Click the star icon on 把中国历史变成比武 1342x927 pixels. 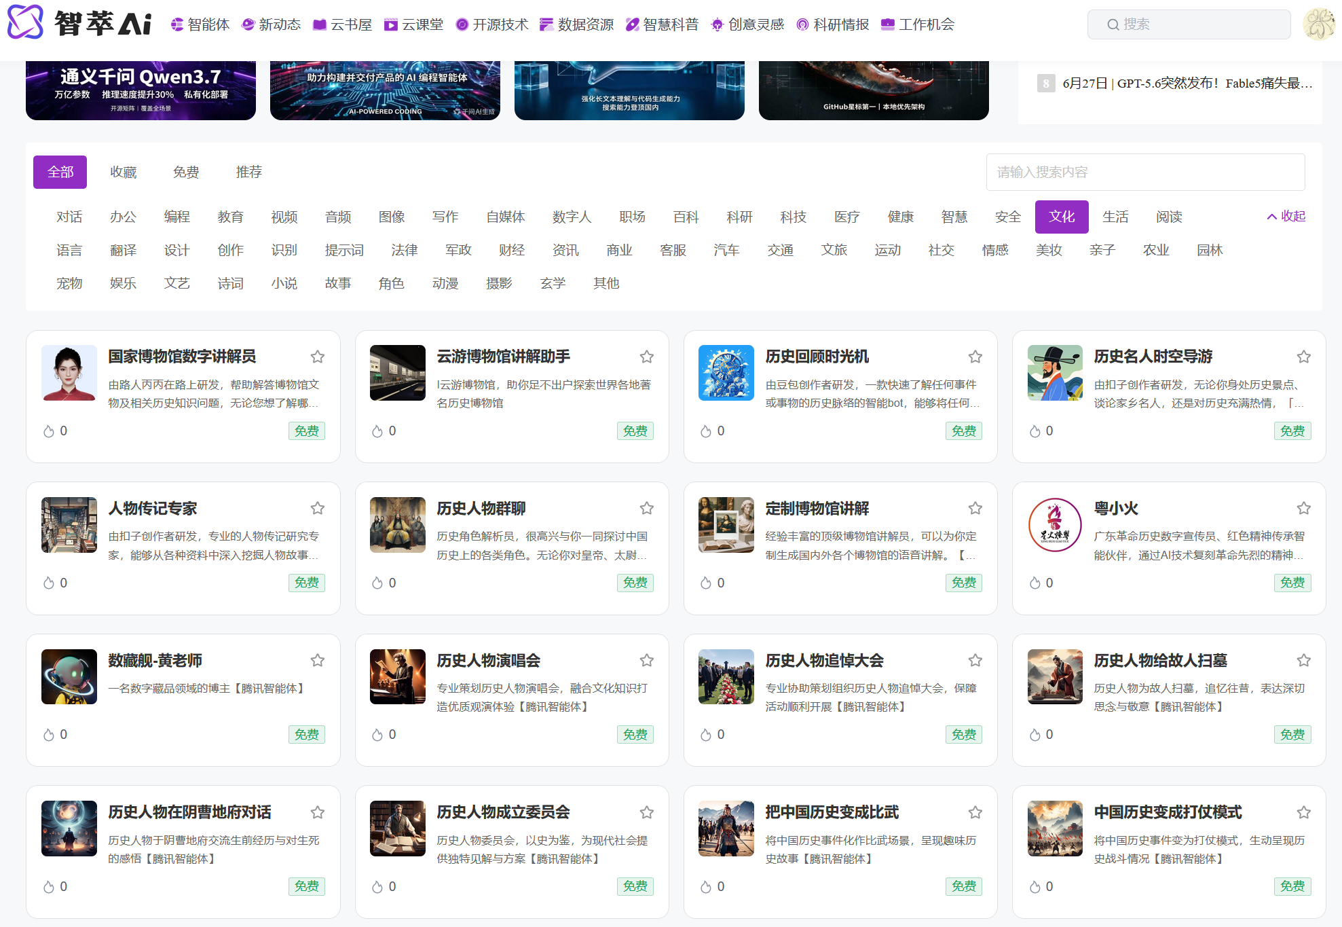pyautogui.click(x=975, y=812)
